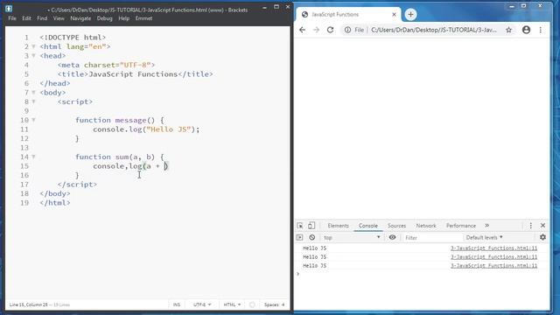Click the console Filter input field
This screenshot has width=560, height=315.
click(x=432, y=237)
